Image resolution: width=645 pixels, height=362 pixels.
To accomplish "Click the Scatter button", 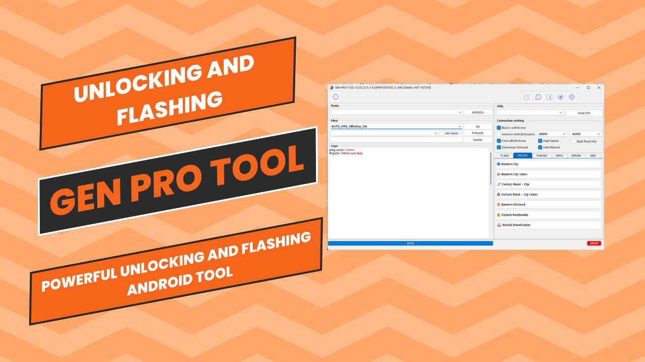I will (478, 140).
